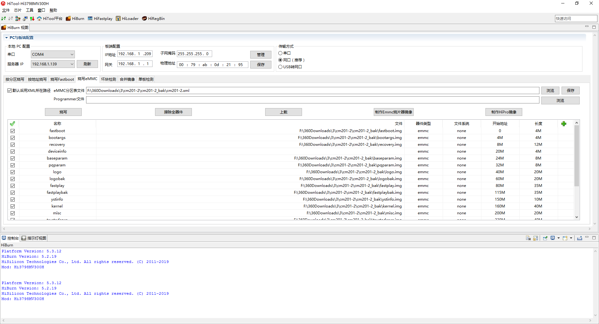Viewport: 599px width, 324px height.
Task: Select the HiBurn 视图 tab
Action: 15,27
